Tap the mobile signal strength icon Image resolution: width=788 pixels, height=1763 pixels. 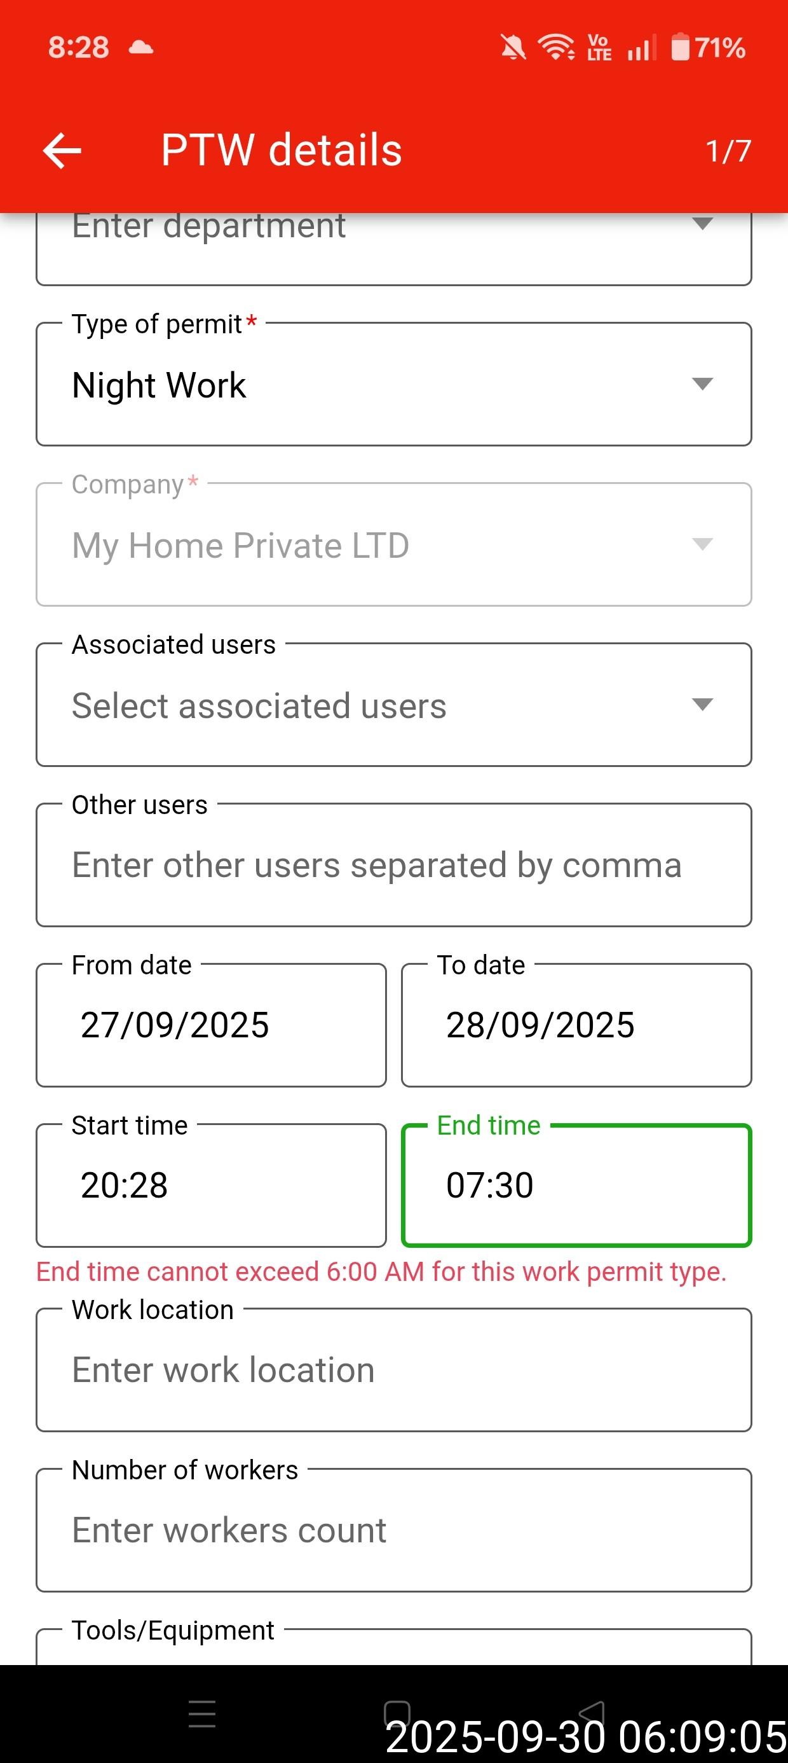(641, 48)
